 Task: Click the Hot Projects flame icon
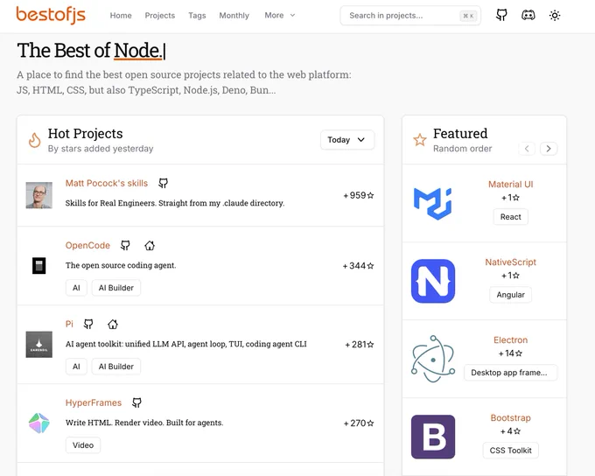point(34,140)
